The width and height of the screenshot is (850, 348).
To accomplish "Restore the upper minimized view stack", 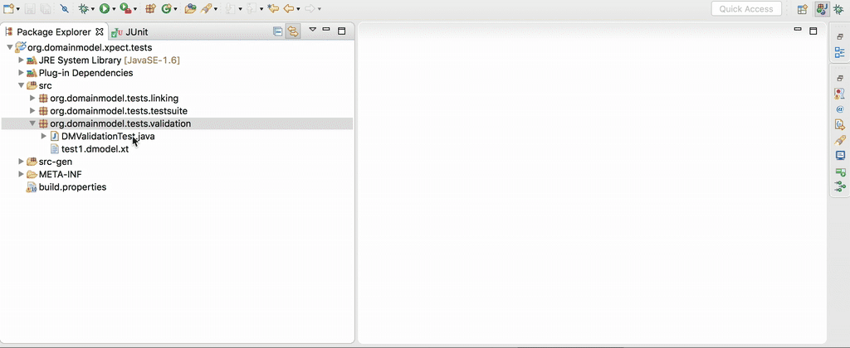I will [840, 36].
